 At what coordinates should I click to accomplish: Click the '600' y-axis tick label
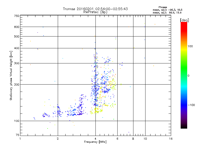point(17,27)
